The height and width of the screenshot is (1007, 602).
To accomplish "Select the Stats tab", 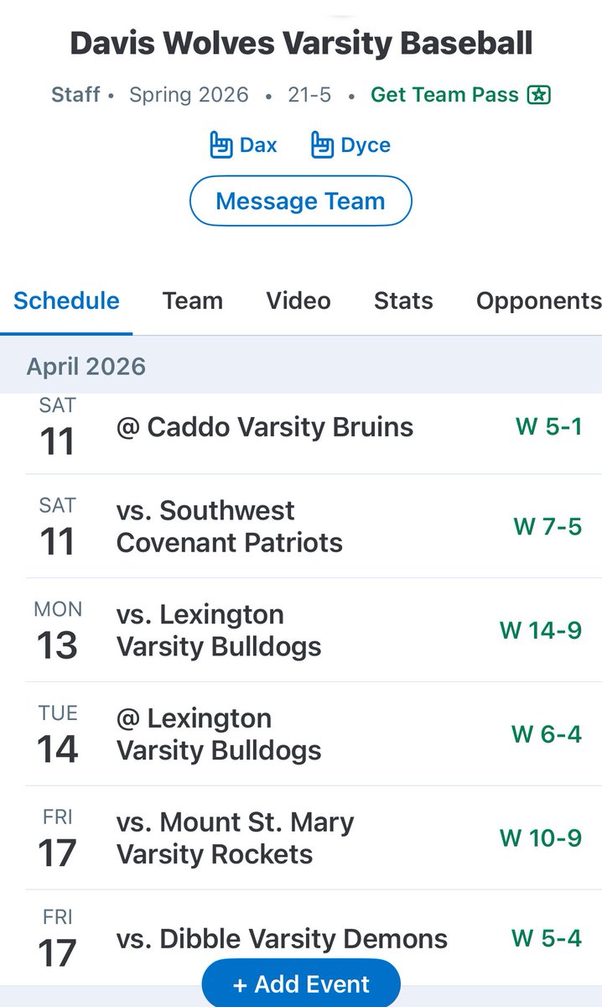I will [403, 300].
